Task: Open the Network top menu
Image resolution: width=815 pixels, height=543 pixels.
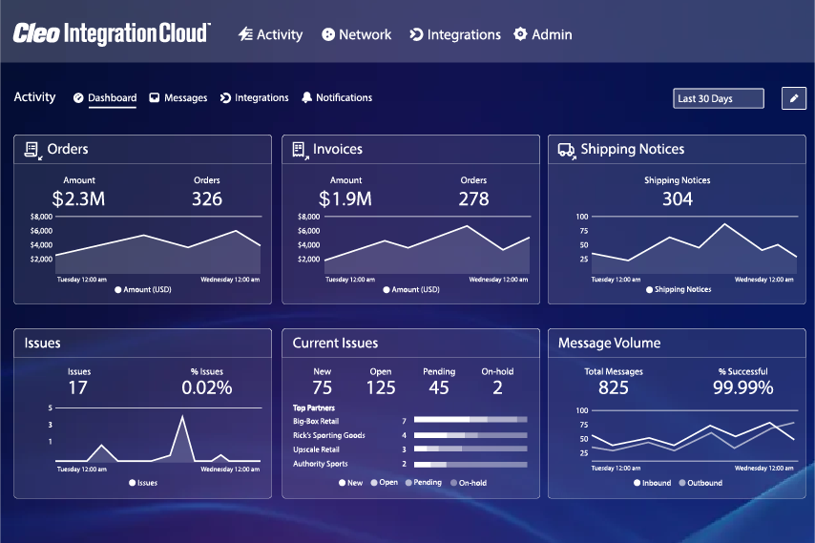Action: pyautogui.click(x=357, y=34)
